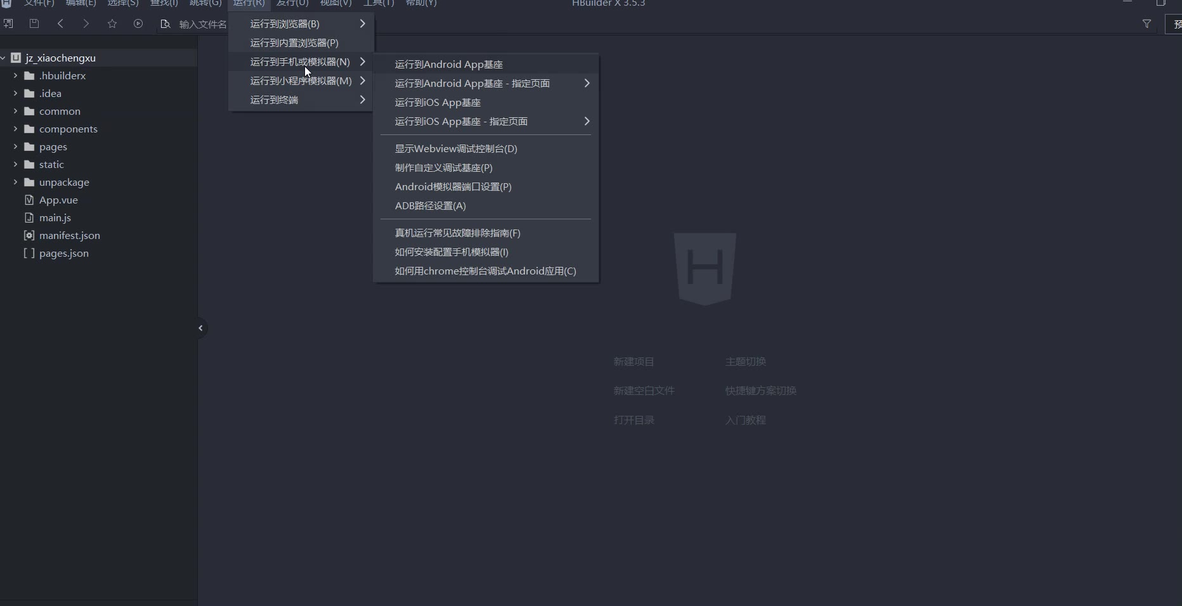1182x606 pixels.
Task: Open 运行到终端 submenu
Action: pos(301,100)
